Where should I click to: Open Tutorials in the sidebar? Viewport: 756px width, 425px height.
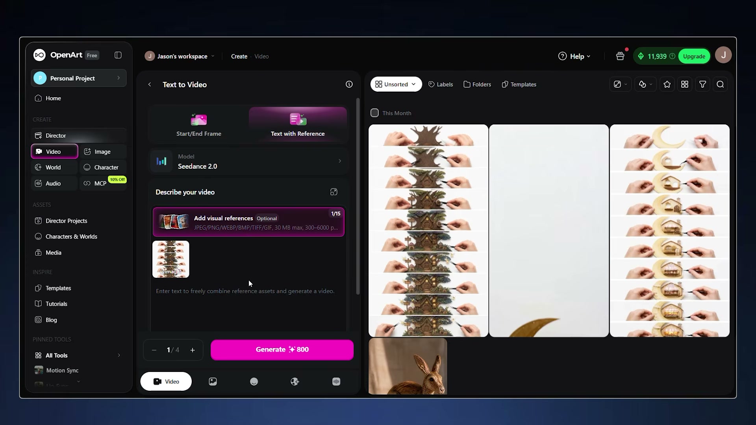click(79, 304)
